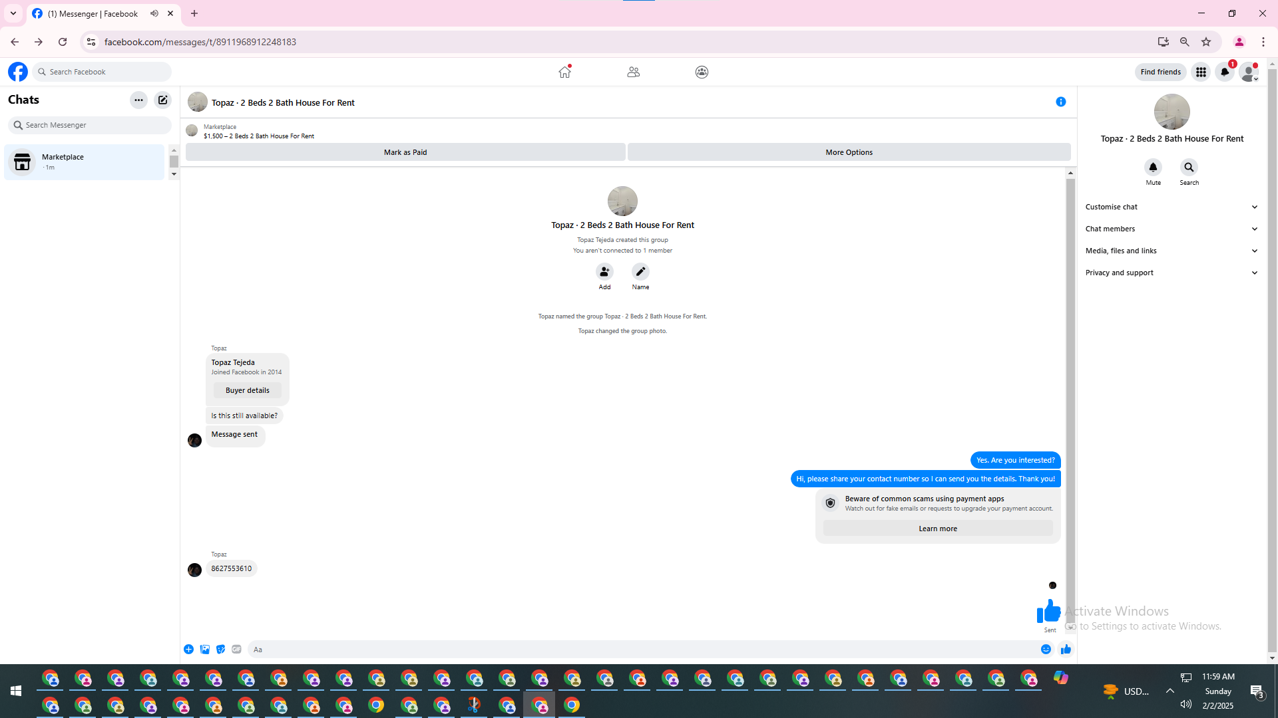Screen dimensions: 1278x718
Task: Mute the browser tab audio
Action: (154, 13)
